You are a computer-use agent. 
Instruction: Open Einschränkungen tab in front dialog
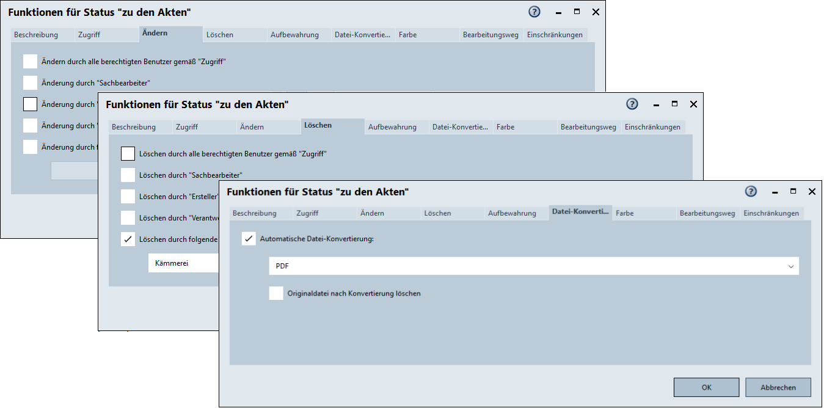pos(771,214)
